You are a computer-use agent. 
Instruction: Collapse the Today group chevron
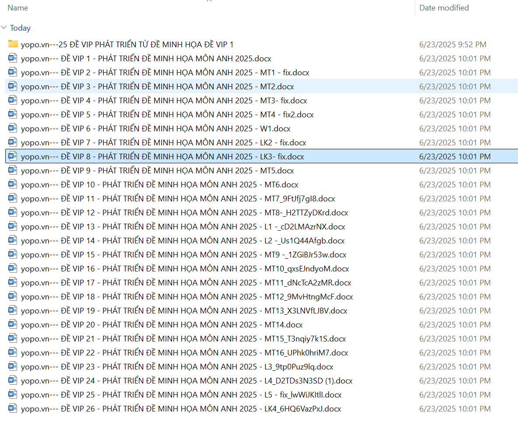click(x=4, y=28)
